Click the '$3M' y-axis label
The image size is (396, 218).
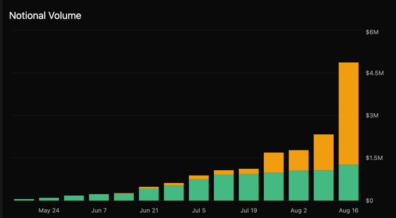click(x=372, y=116)
